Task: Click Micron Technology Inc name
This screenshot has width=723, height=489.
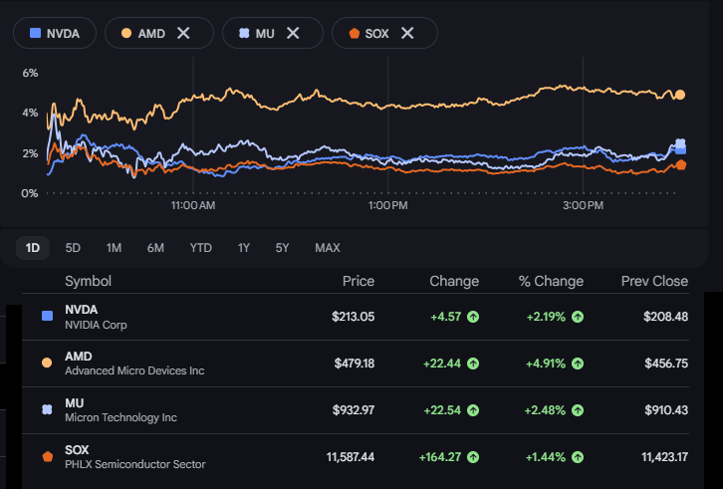Action: click(x=120, y=417)
